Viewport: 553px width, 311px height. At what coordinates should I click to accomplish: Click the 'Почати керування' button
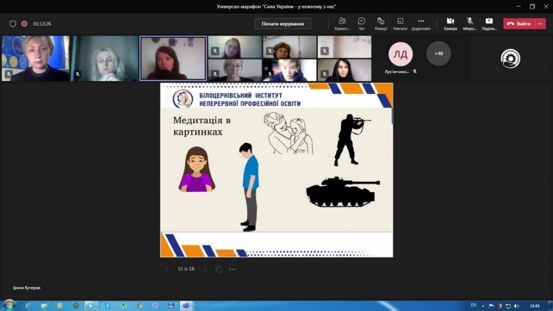point(283,23)
